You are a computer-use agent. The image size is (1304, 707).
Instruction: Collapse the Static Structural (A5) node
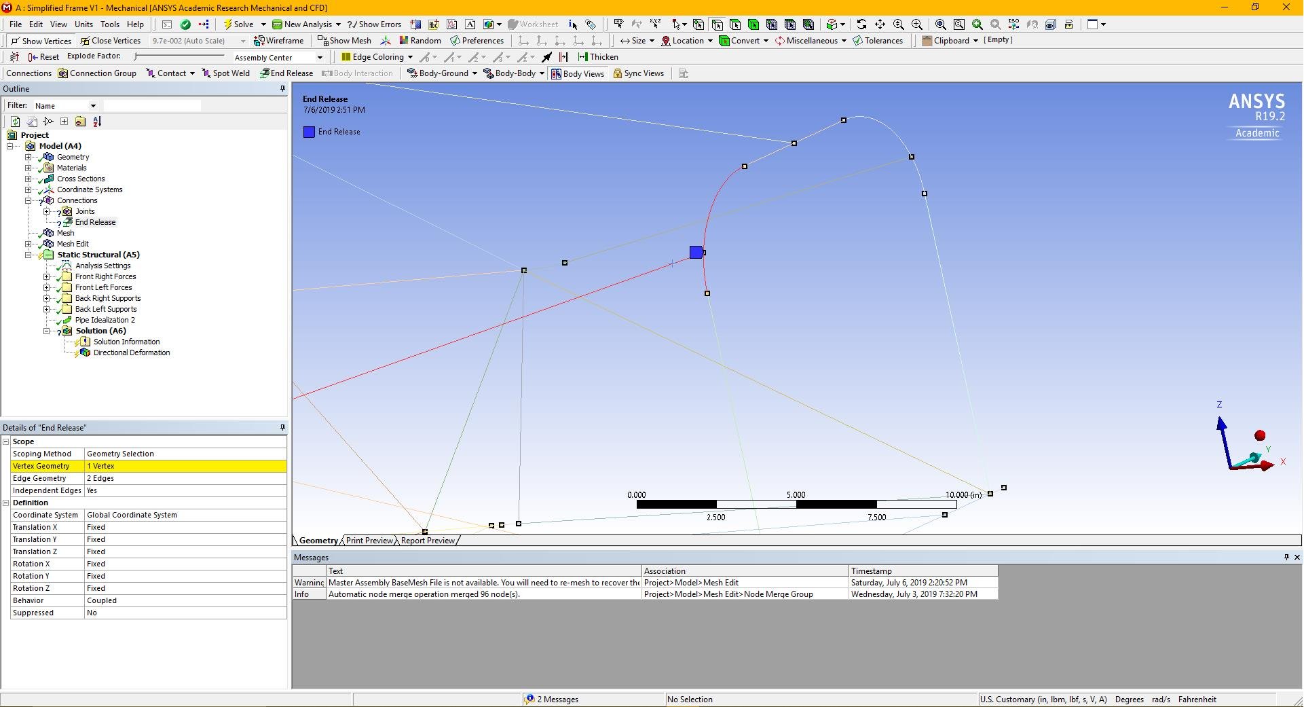[x=29, y=255]
